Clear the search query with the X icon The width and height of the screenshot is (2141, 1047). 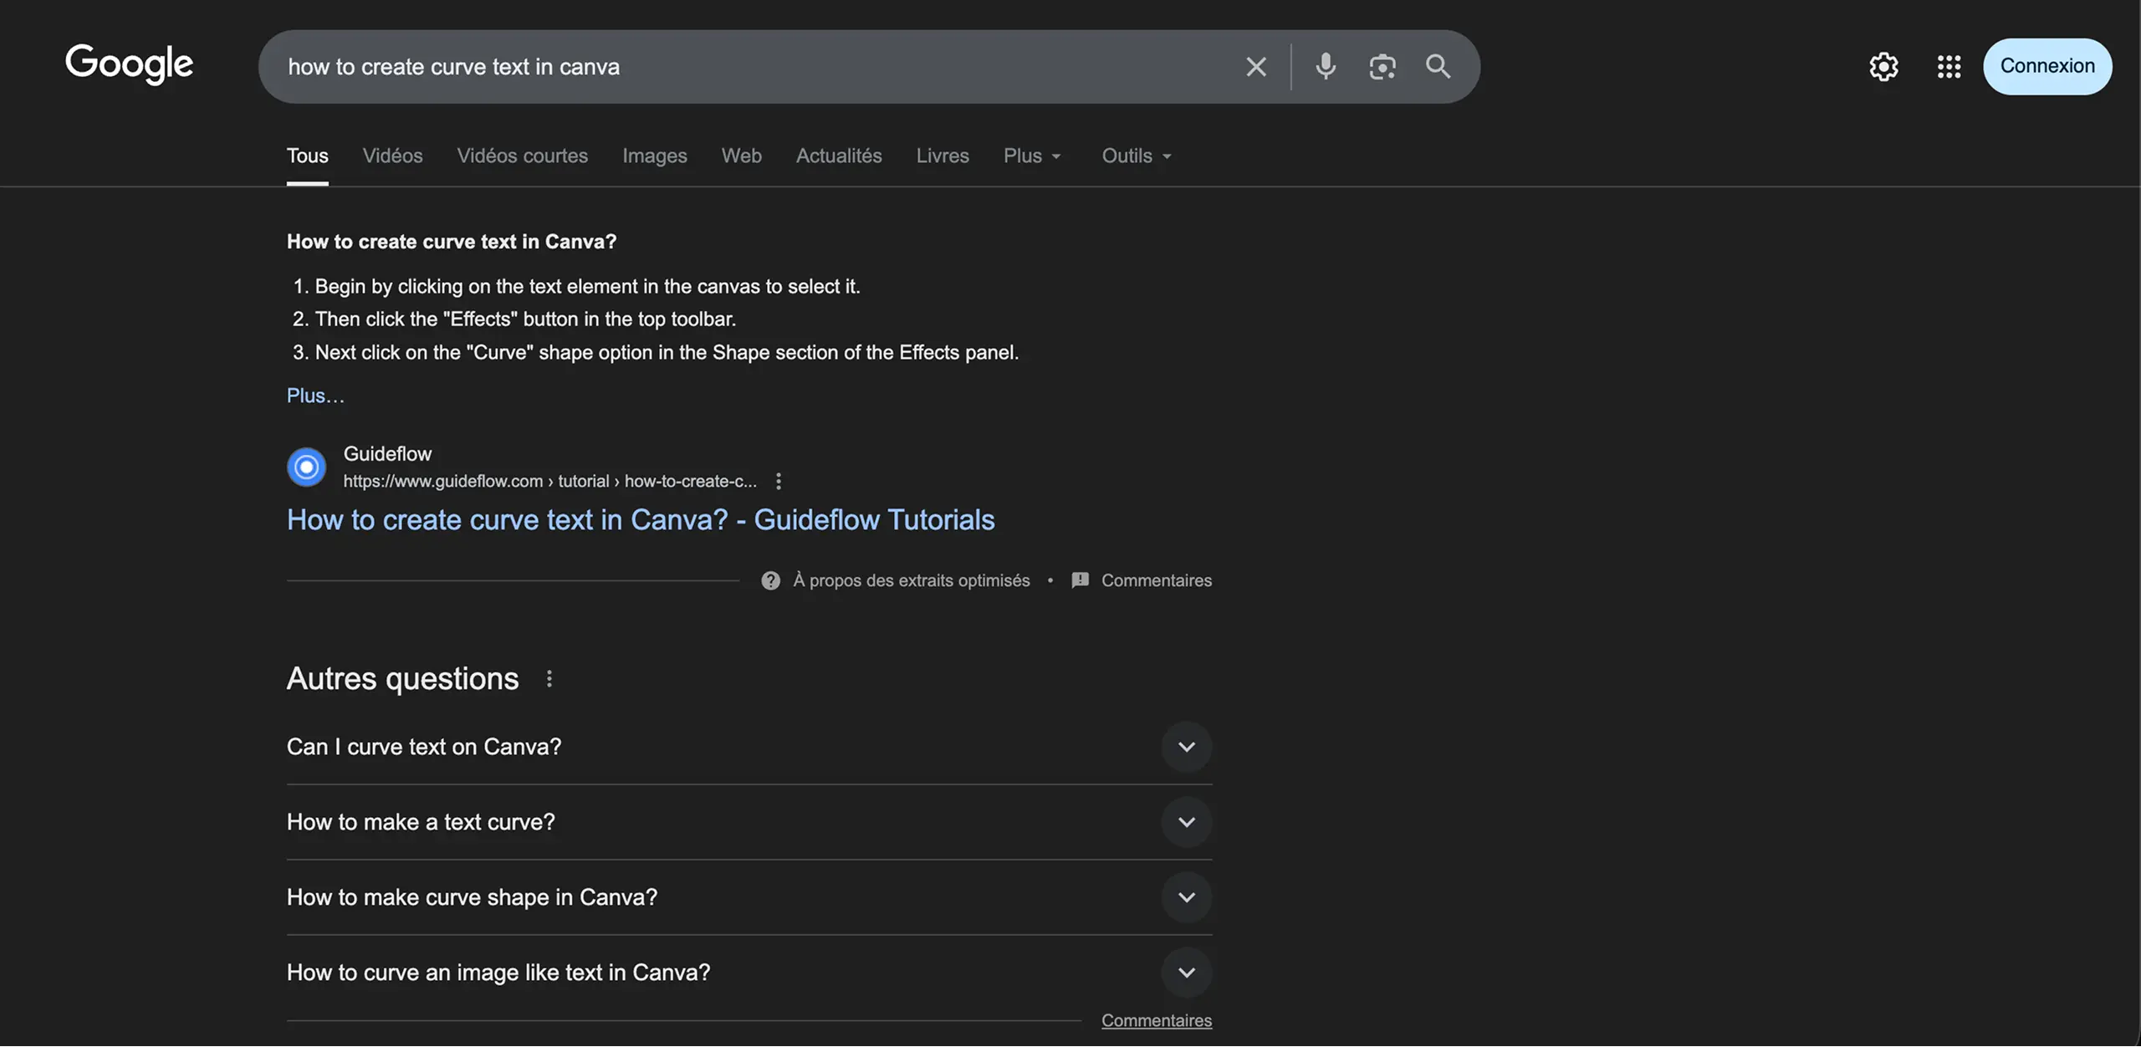1256,66
